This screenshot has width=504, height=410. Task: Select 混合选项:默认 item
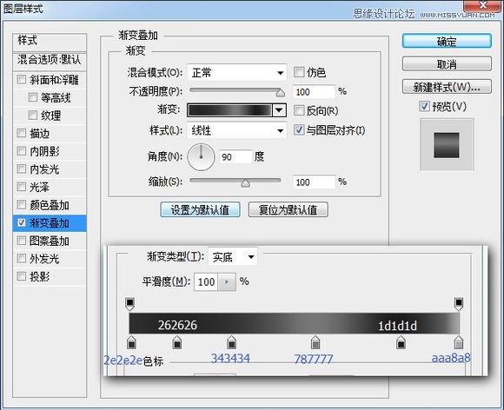coord(50,60)
